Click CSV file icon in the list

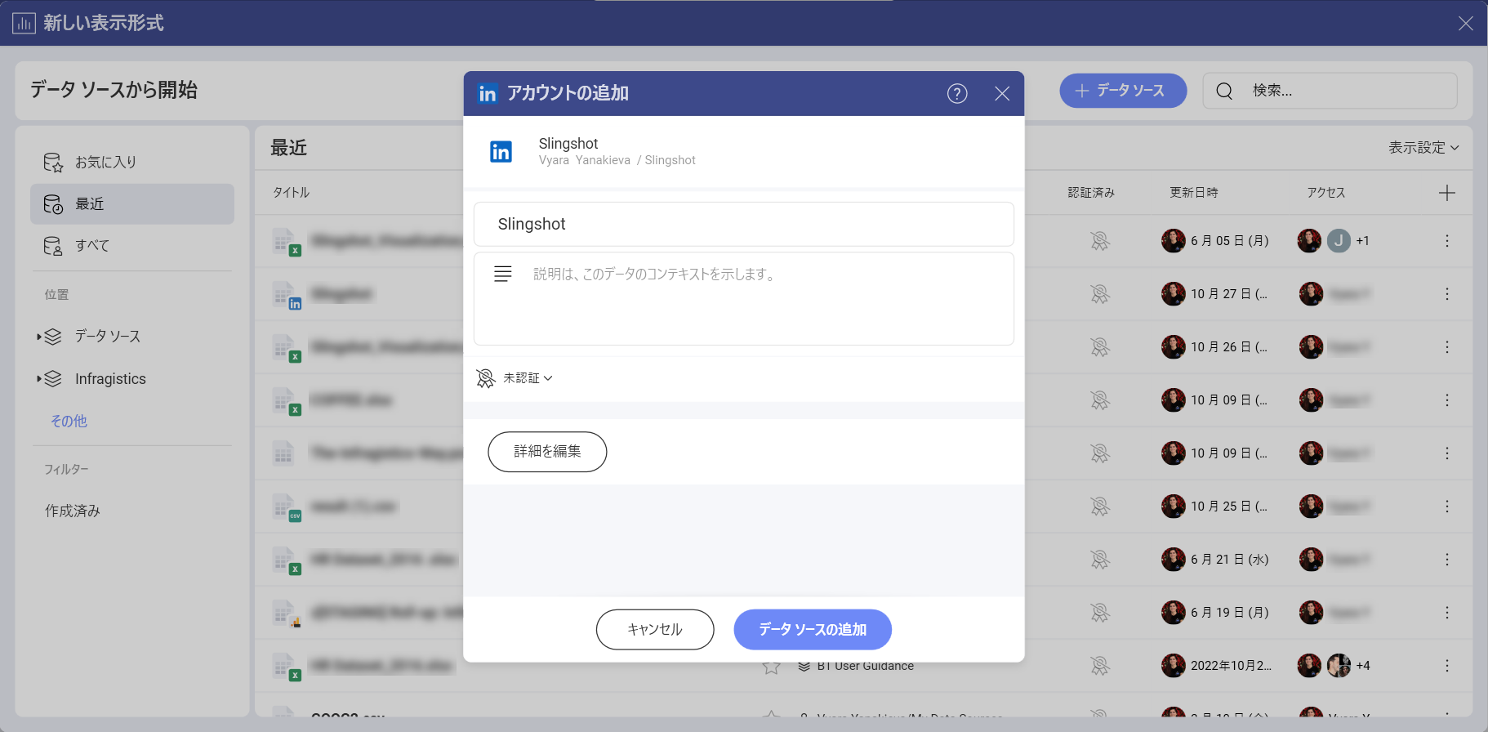287,508
